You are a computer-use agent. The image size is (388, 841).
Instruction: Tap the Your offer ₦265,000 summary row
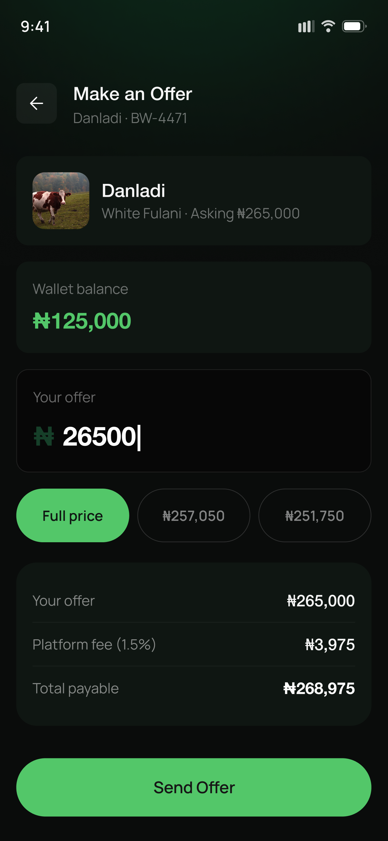(x=194, y=601)
